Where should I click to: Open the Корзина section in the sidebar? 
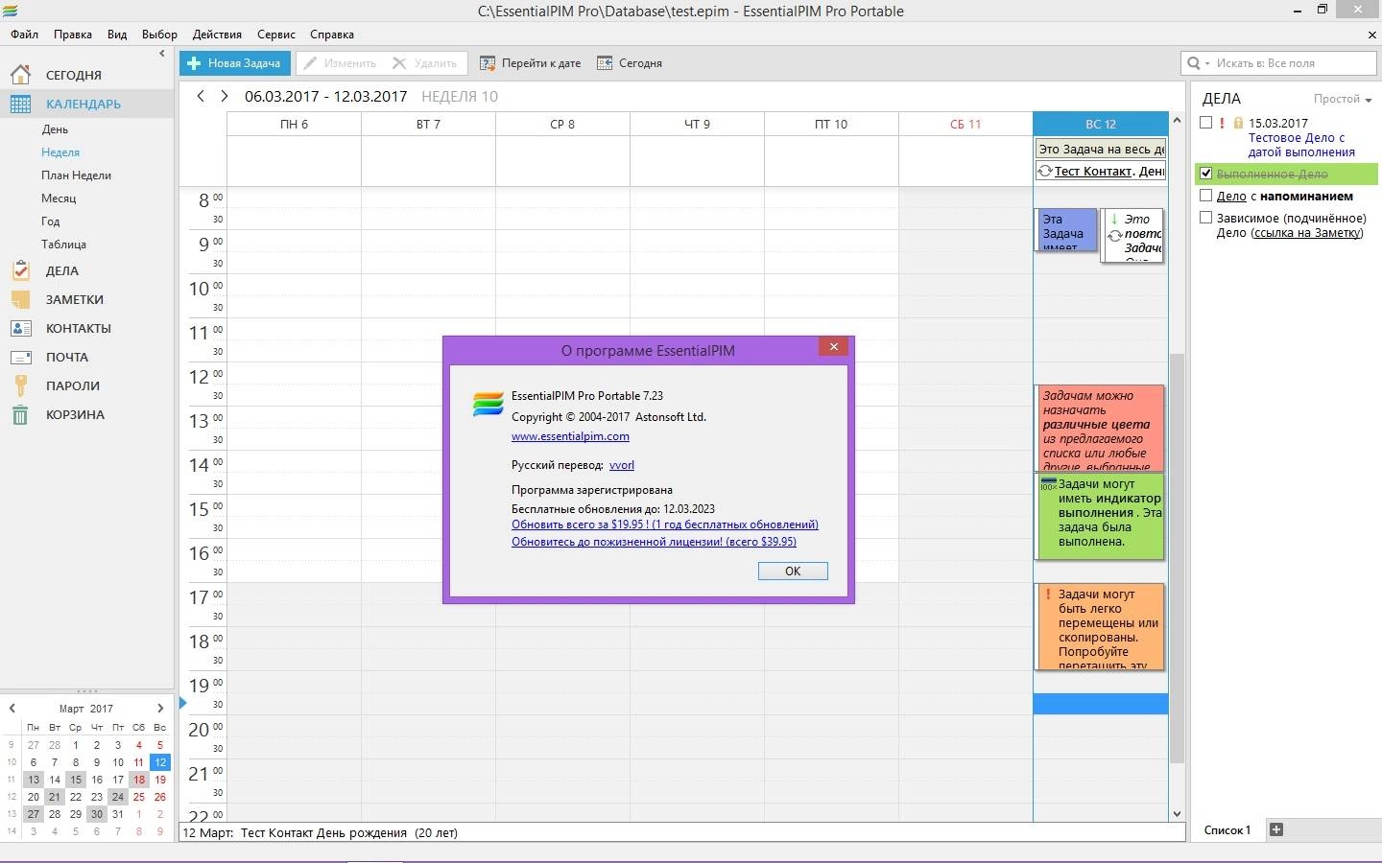click(75, 414)
